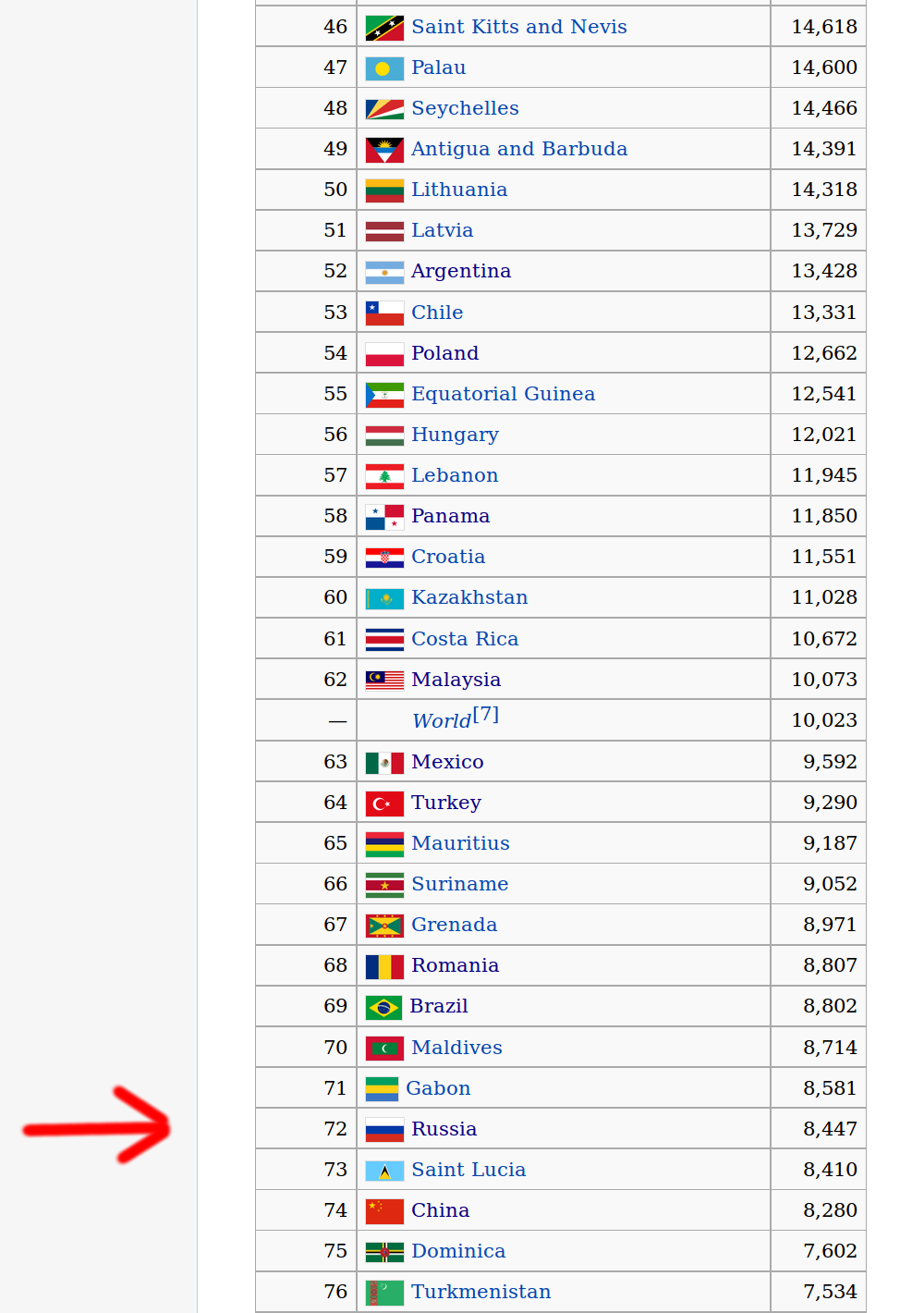This screenshot has height=1313, width=900.
Task: Click the Saint Kitts and Nevis flag icon
Action: pyautogui.click(x=384, y=29)
